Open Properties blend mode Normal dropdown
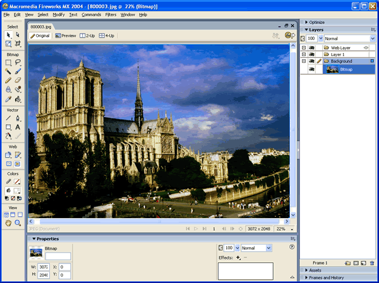 (x=269, y=248)
